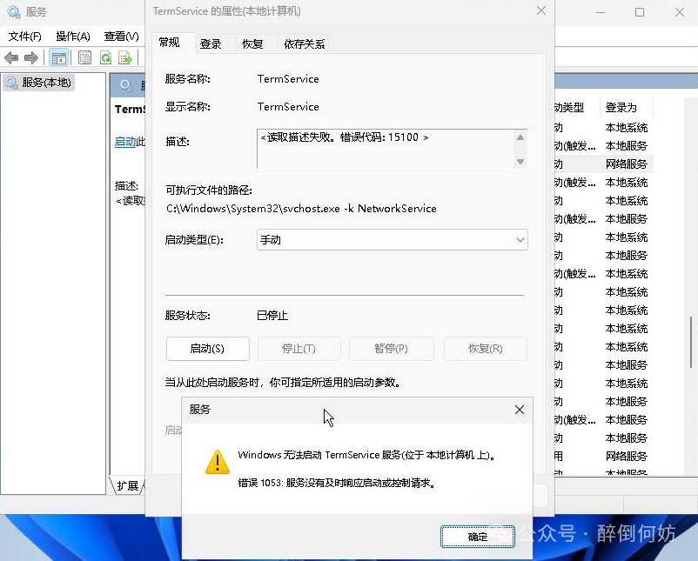The height and width of the screenshot is (561, 698).
Task: Close the TermService properties window
Action: pyautogui.click(x=540, y=11)
